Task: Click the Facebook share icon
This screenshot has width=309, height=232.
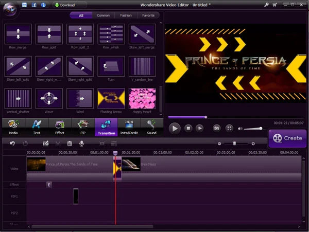Action: coord(35,5)
